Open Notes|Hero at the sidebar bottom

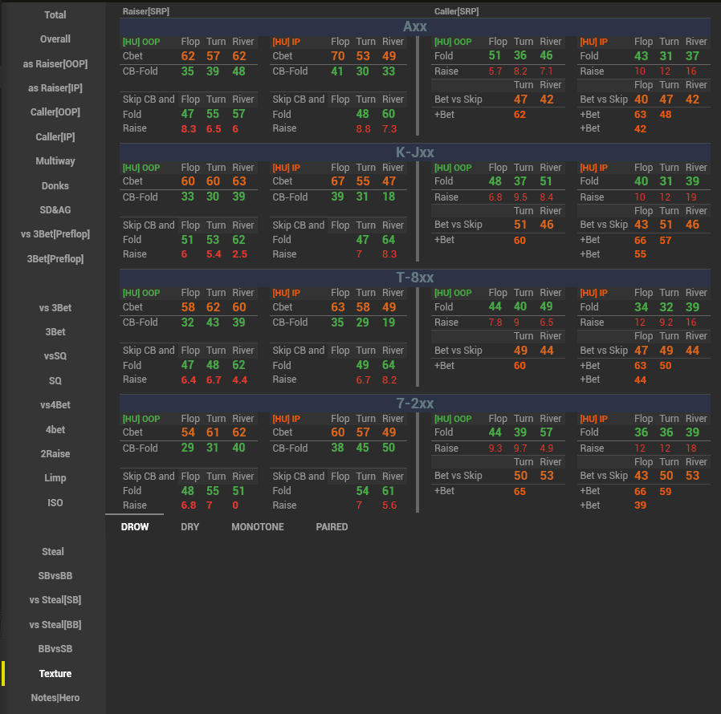pos(55,698)
